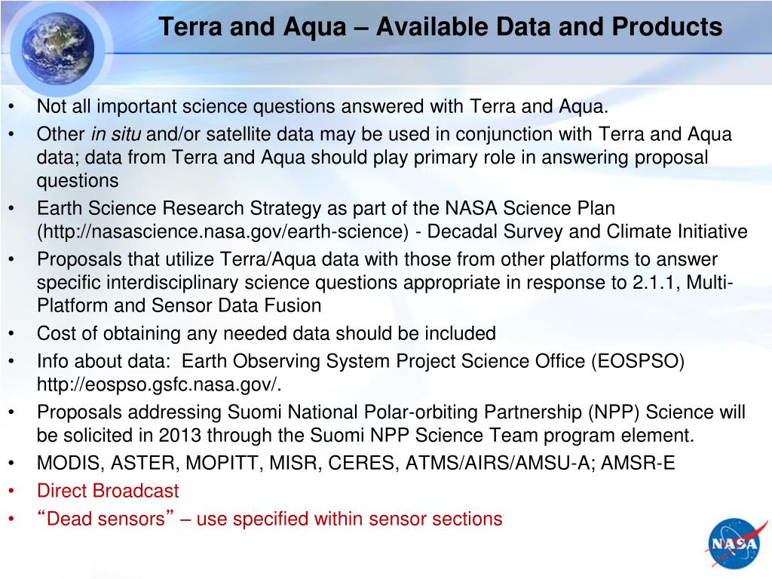
Task: Click the Proposals that utilize Terra/Aqua bullet
Action: pos(385,282)
